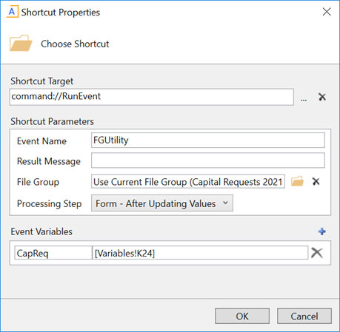Screen dimensions: 340x332
Task: Clear the File Group selection
Action: click(316, 181)
